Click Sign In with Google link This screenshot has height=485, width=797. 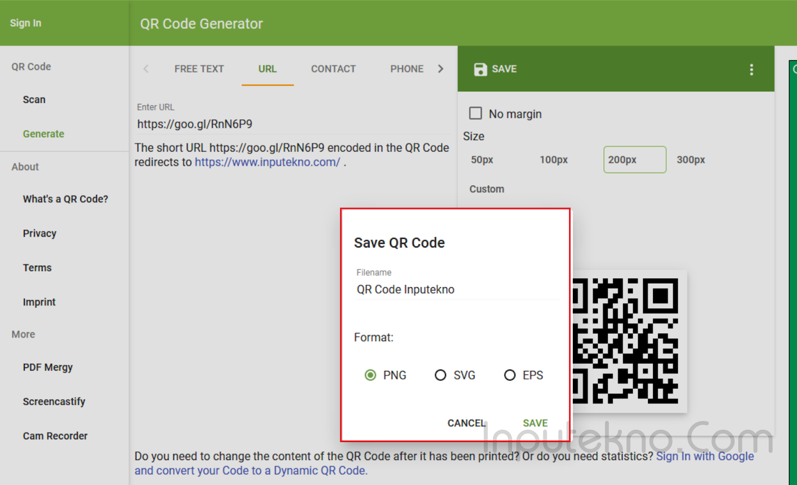click(704, 456)
